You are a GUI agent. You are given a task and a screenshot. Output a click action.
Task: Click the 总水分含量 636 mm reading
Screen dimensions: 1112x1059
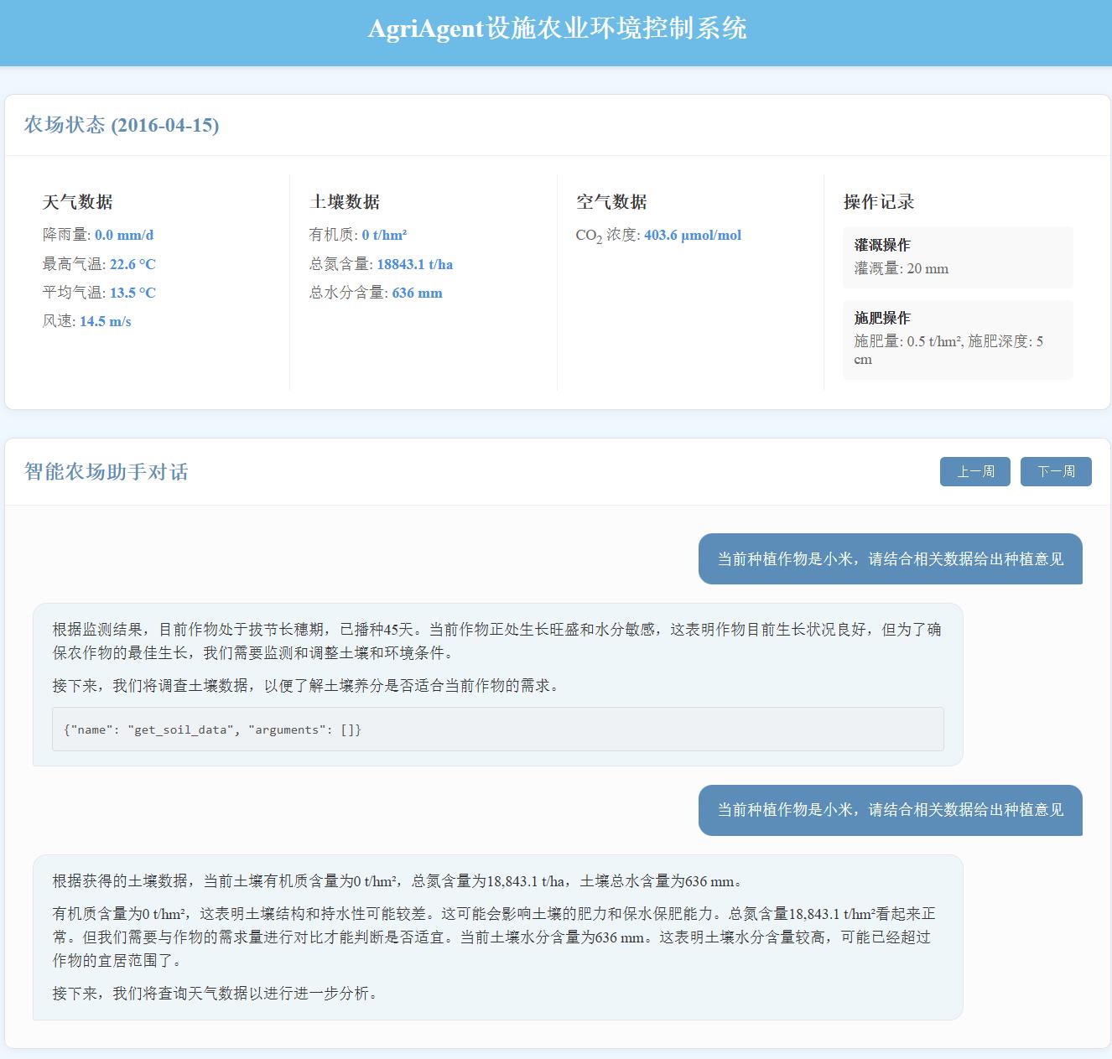(x=417, y=293)
